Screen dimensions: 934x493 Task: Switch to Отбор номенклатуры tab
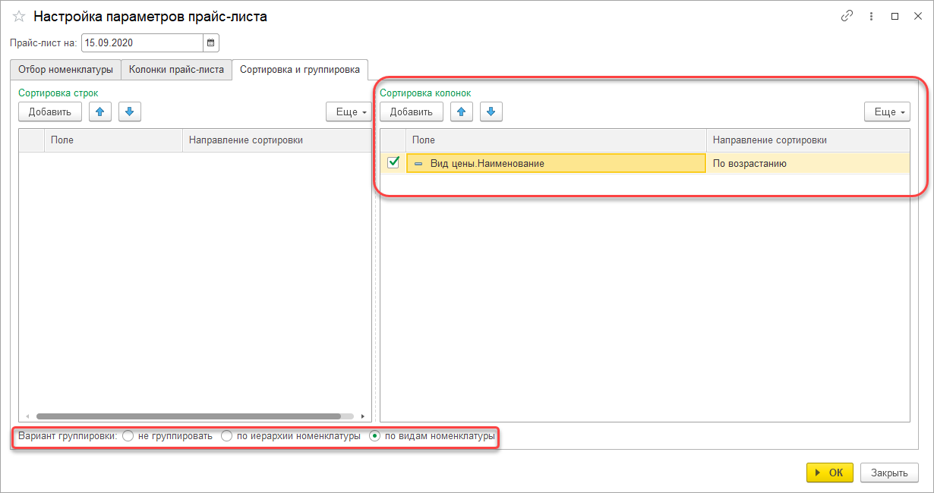pos(65,69)
